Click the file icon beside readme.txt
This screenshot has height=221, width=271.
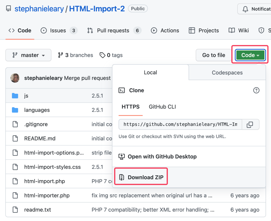tap(15, 210)
